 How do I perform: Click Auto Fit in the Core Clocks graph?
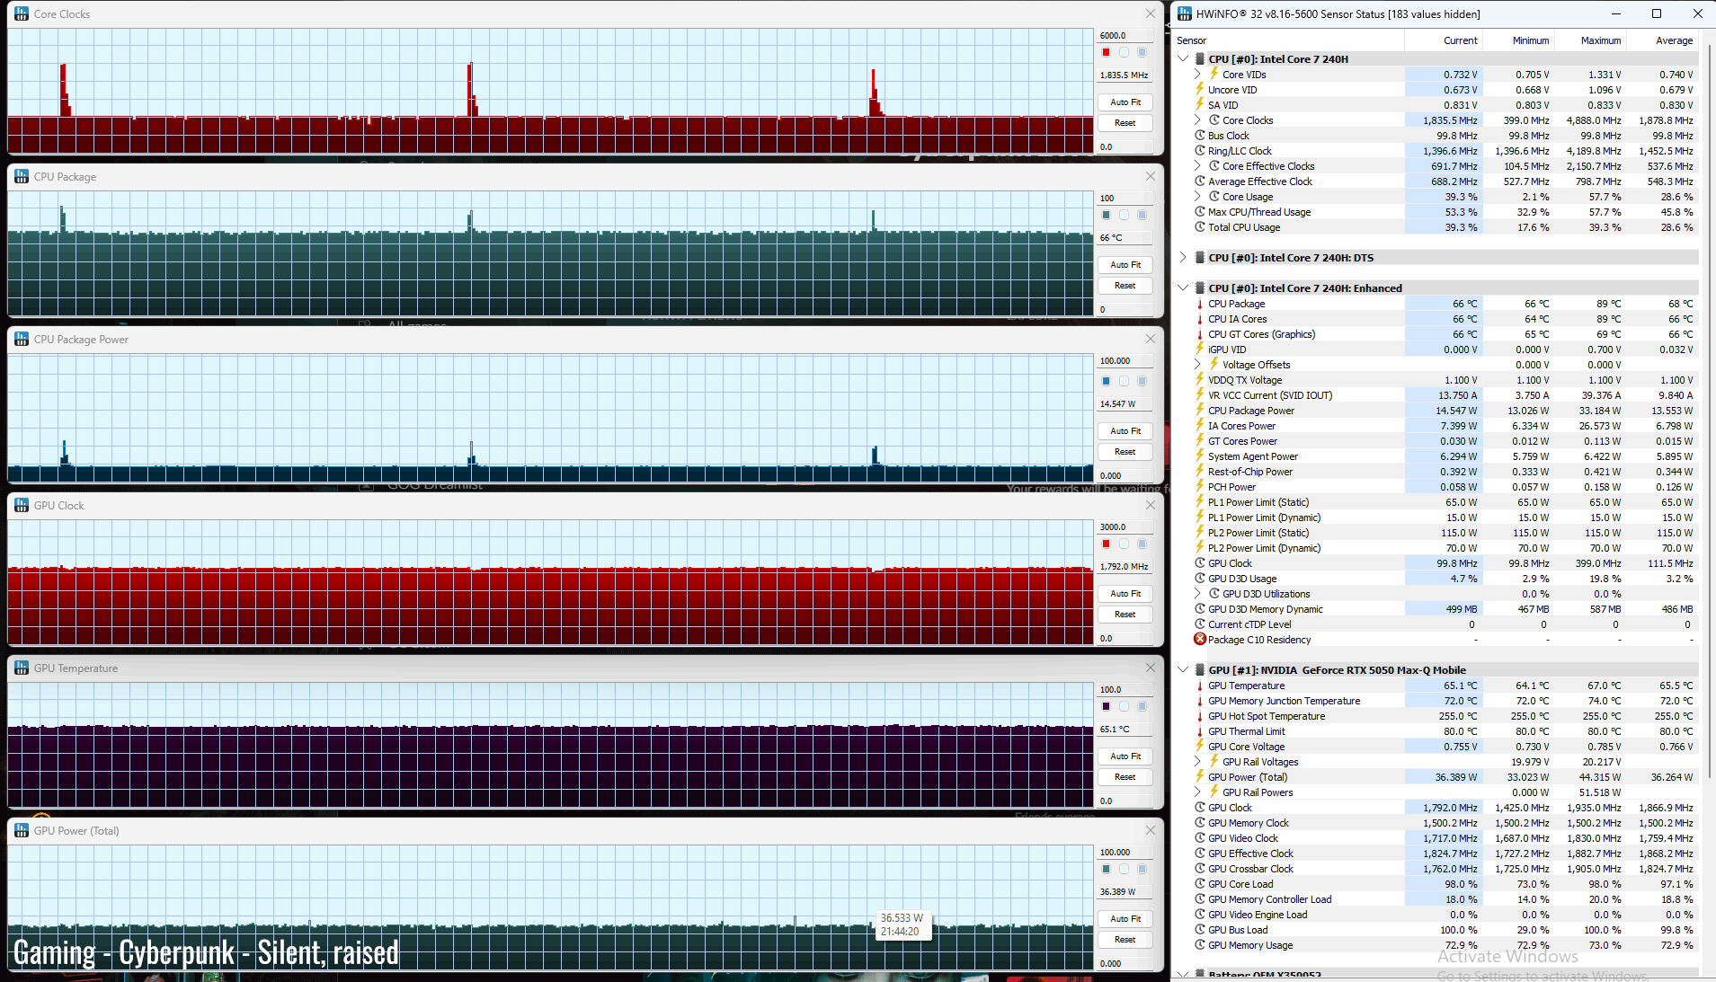[x=1125, y=102]
